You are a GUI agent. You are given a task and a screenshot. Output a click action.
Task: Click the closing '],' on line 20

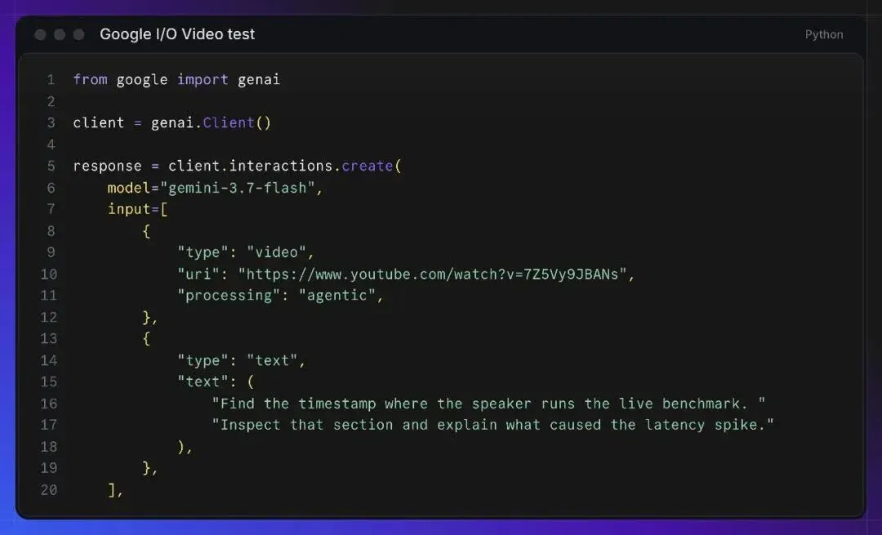[115, 490]
